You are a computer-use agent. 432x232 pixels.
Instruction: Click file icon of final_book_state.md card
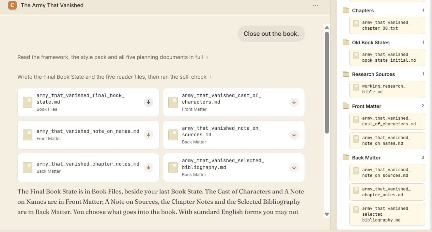28,102
